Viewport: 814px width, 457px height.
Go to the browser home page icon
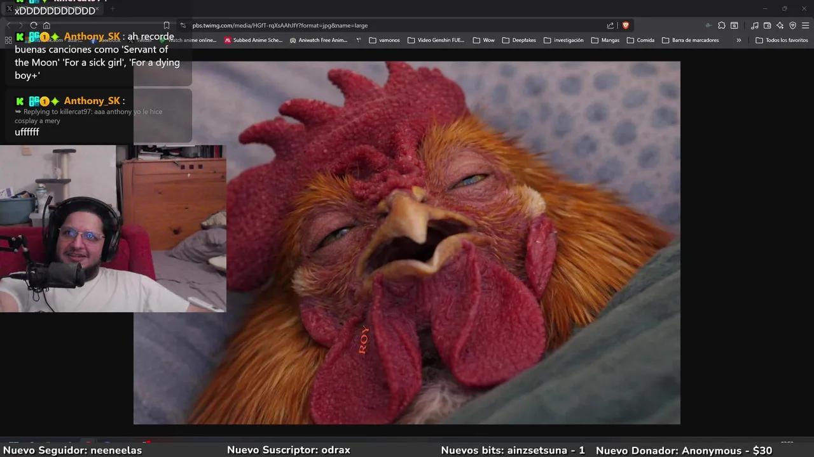coord(46,25)
